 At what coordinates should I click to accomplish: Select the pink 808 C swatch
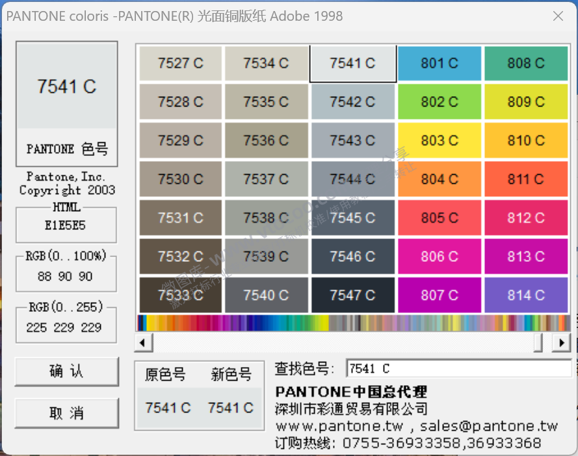pos(526,63)
